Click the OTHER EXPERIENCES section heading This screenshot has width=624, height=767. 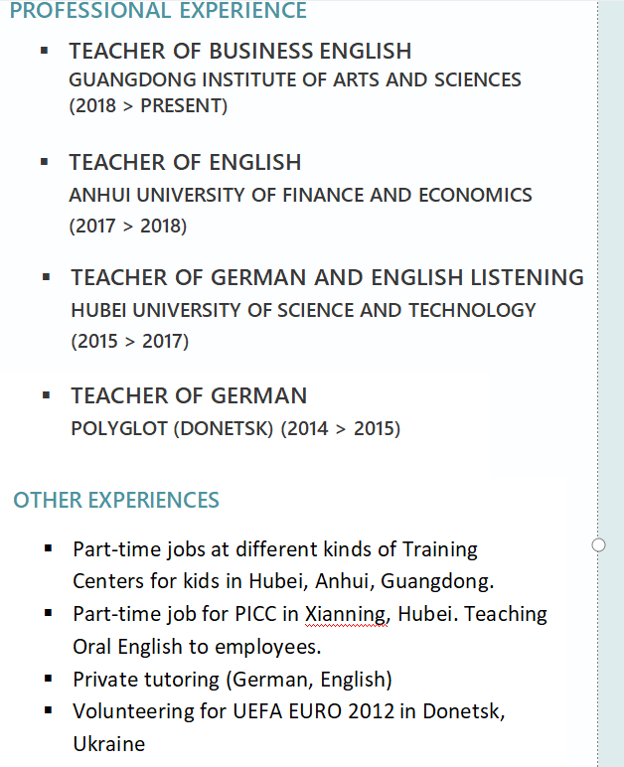(116, 500)
